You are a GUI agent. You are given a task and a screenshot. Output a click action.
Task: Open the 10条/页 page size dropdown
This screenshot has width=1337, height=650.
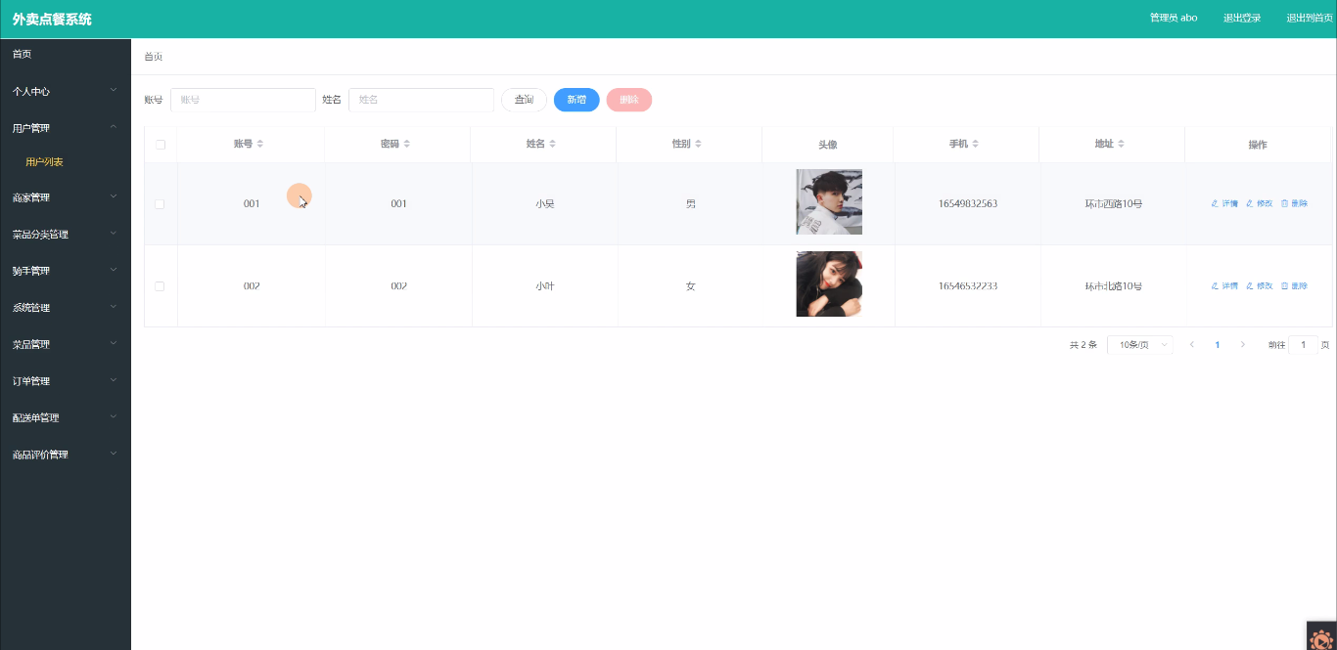(1139, 344)
